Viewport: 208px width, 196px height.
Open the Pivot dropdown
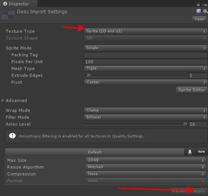click(x=146, y=82)
